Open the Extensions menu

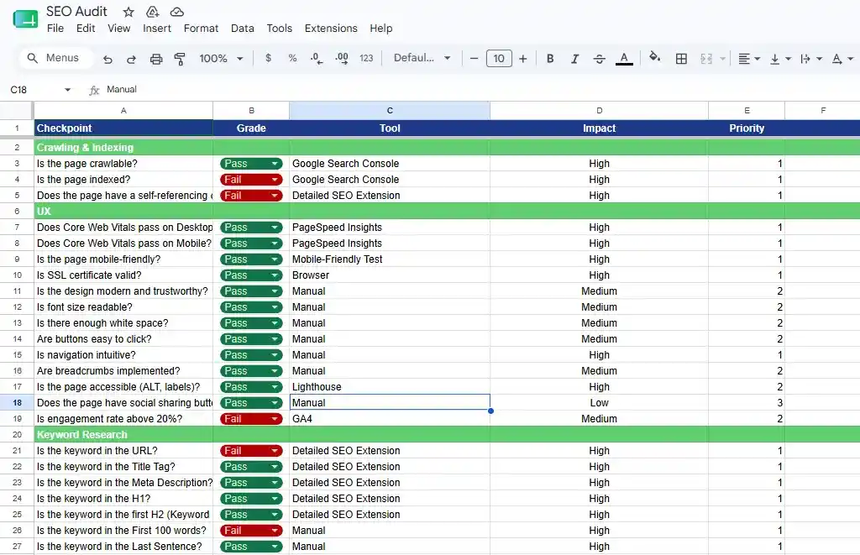click(x=331, y=28)
